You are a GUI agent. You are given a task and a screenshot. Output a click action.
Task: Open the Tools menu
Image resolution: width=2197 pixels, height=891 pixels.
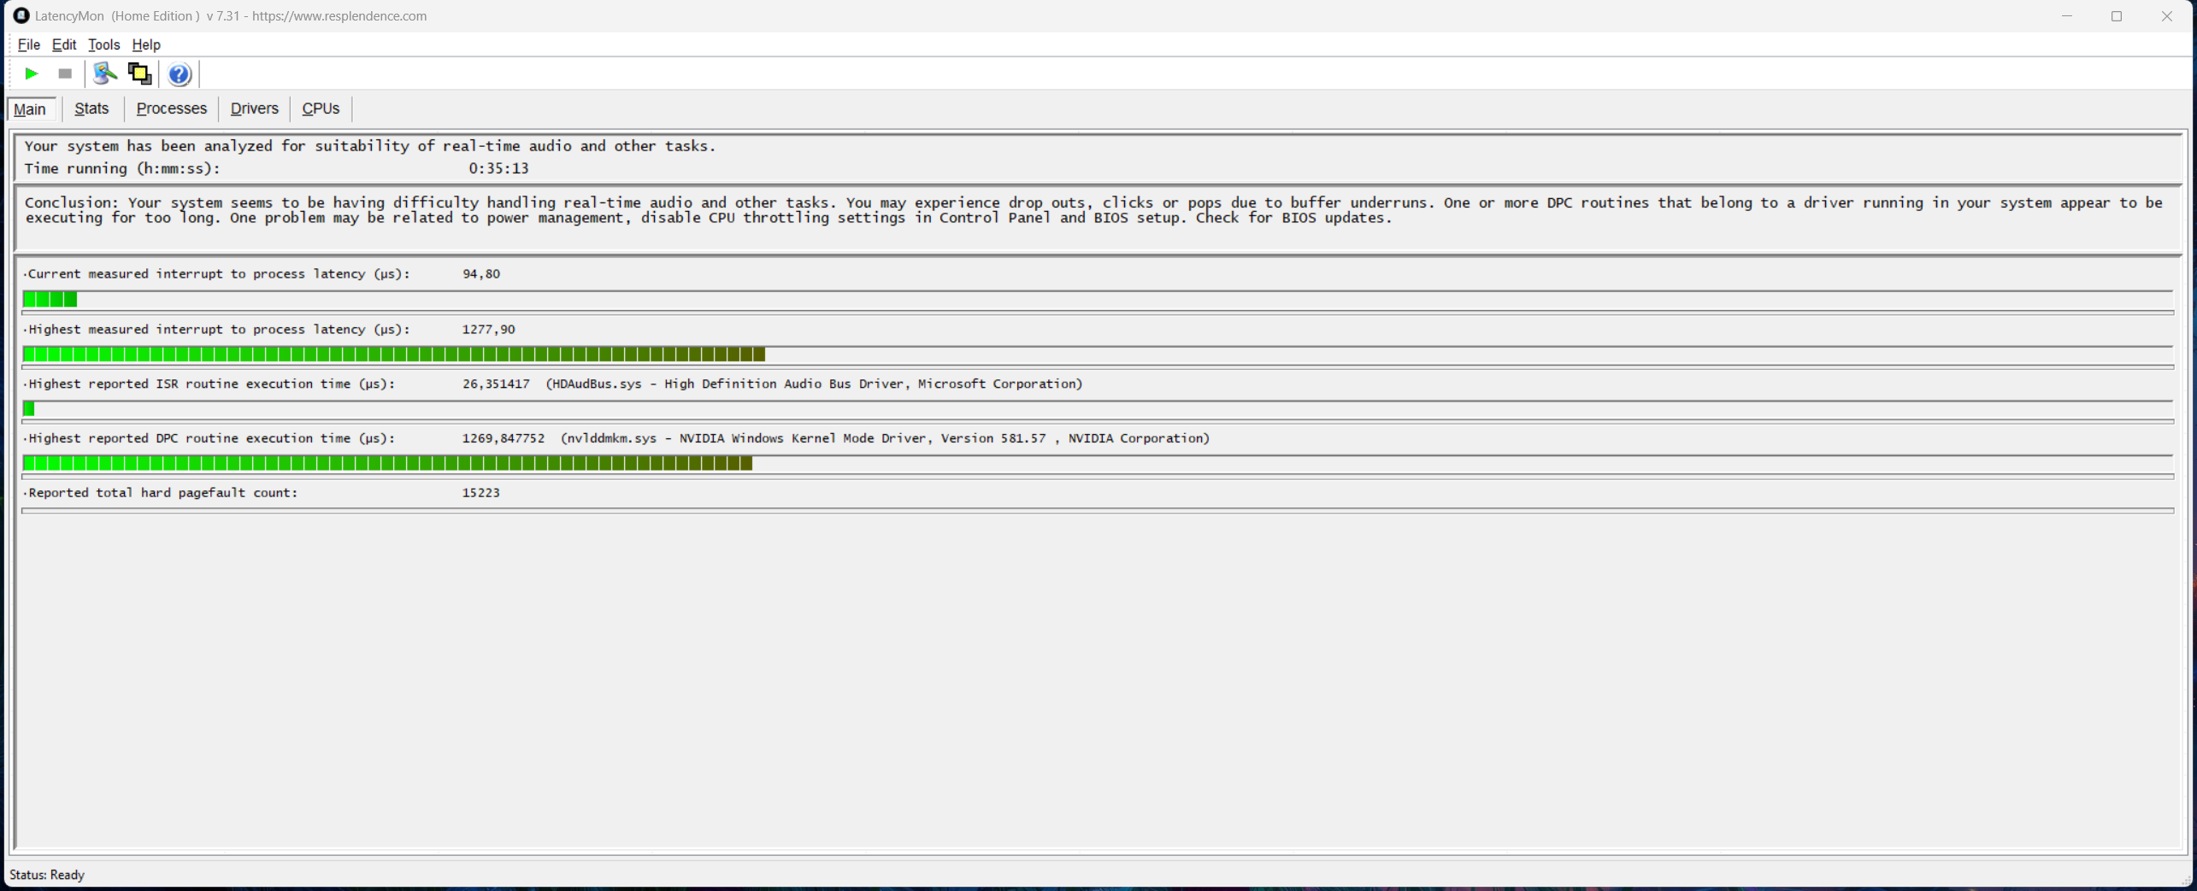[x=104, y=44]
